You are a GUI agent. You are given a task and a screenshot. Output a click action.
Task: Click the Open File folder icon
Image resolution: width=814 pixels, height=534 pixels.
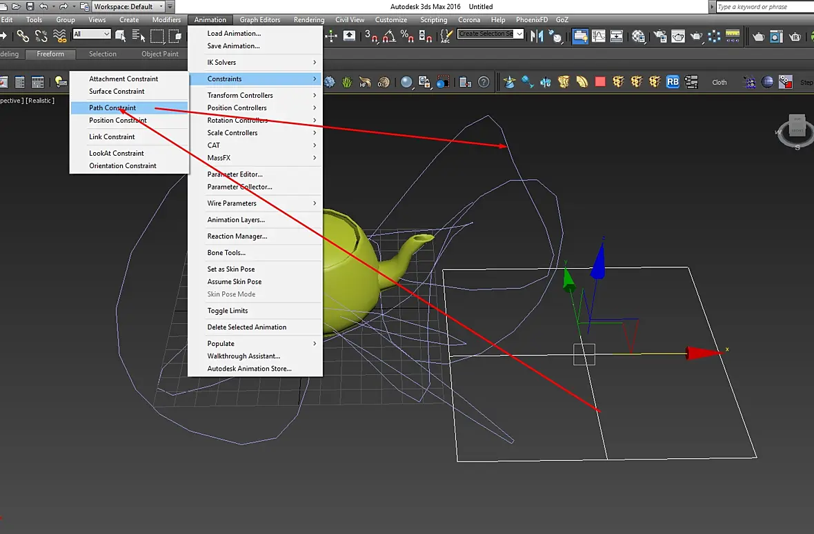coord(16,6)
